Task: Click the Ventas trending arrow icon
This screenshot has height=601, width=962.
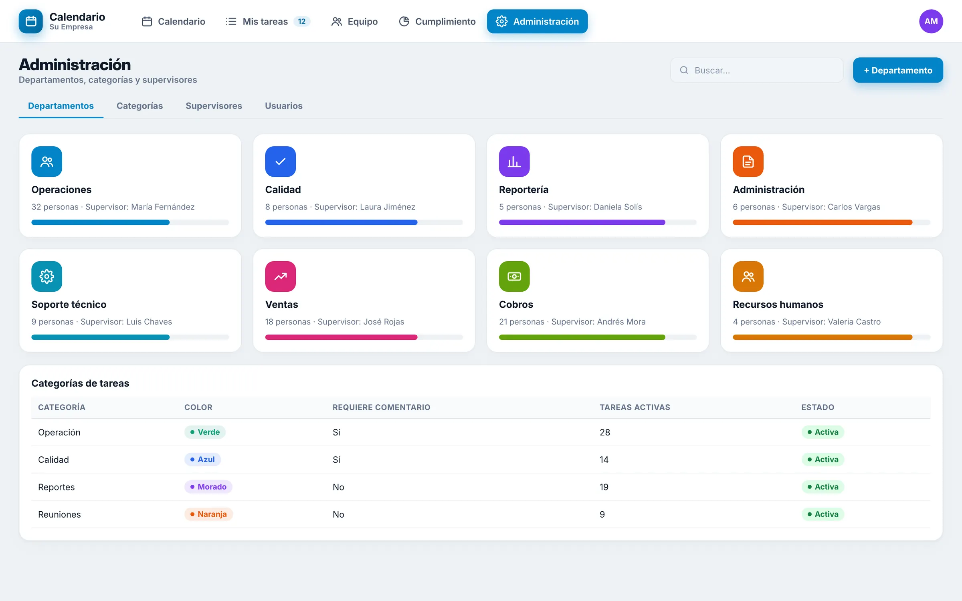Action: [x=281, y=276]
